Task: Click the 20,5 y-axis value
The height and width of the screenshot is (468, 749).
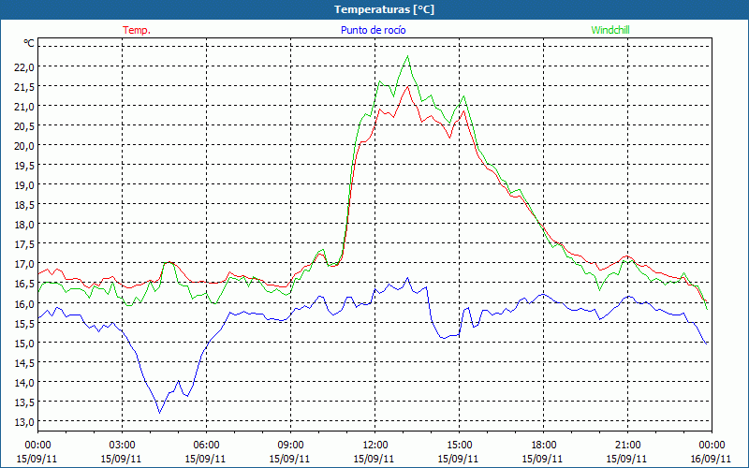Action: click(x=24, y=126)
